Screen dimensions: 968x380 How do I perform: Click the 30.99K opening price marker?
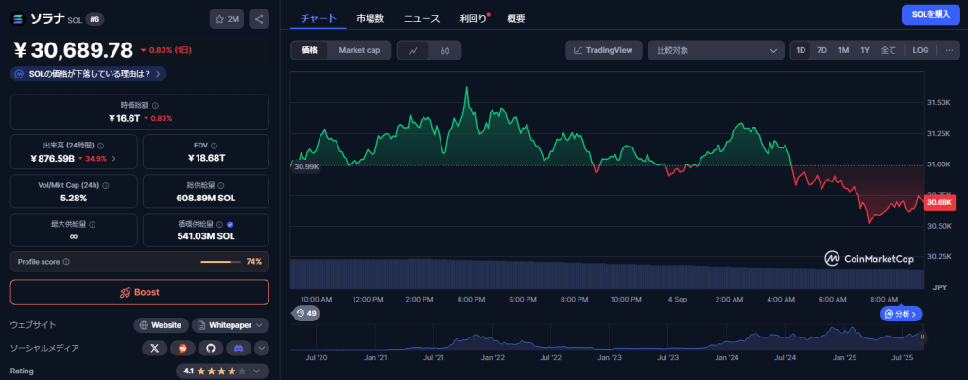point(305,166)
